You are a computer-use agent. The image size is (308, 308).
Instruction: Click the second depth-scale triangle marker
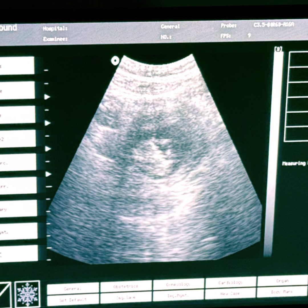tap(48, 123)
